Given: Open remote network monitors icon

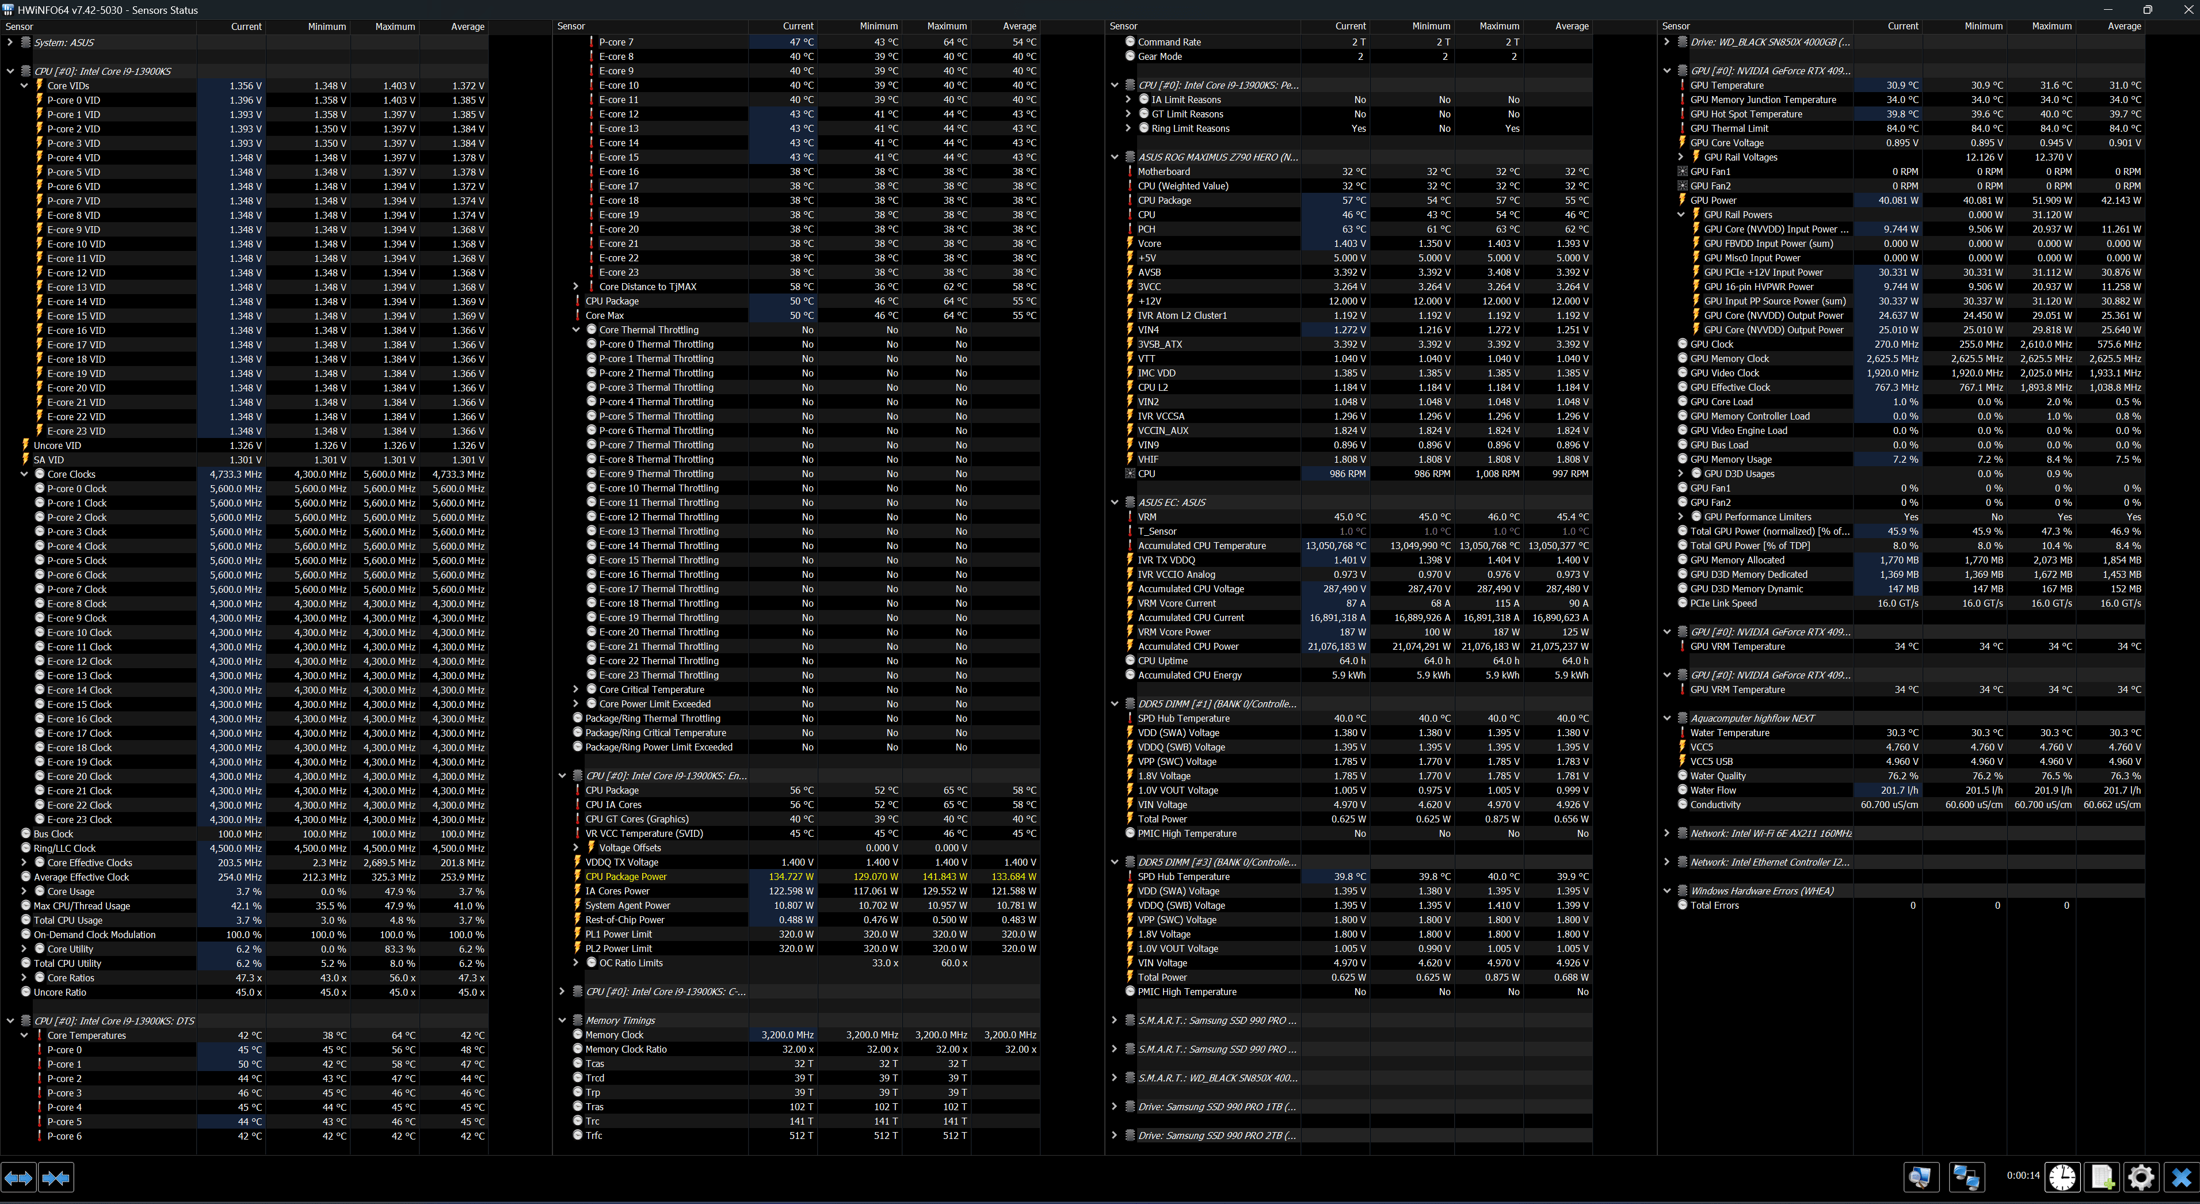Looking at the screenshot, I should [x=1966, y=1178].
